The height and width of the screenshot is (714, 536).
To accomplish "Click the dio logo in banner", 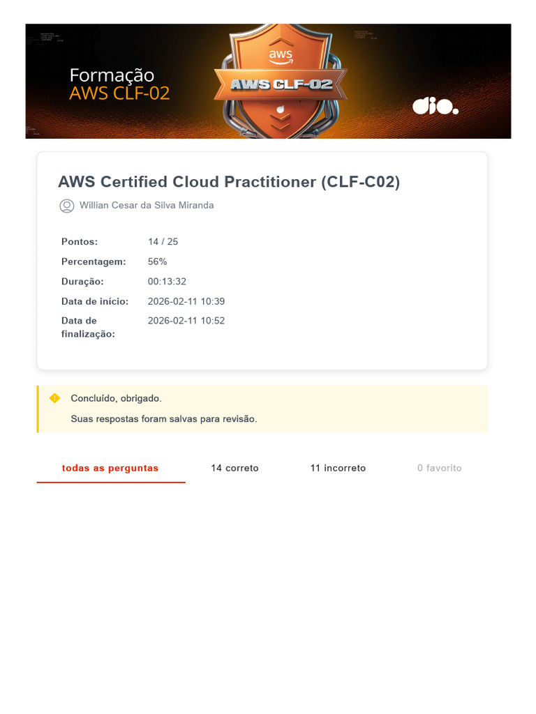I will click(x=435, y=106).
